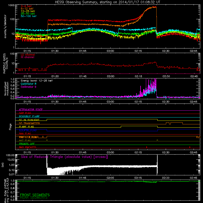This screenshot has width=203, height=203.
Task: Click the ECLIPSE FLAG label
Action: click(28, 130)
